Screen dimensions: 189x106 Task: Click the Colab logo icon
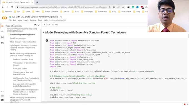(4, 18)
